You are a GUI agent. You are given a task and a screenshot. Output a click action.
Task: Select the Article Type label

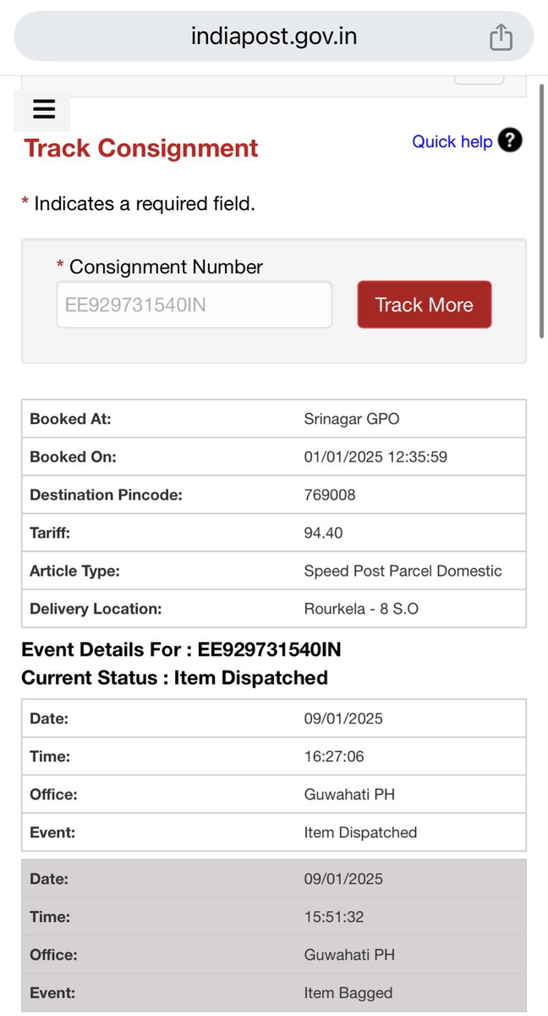(74, 571)
